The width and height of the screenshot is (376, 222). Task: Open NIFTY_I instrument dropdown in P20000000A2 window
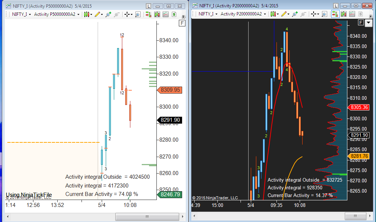pyautogui.click(x=208, y=14)
